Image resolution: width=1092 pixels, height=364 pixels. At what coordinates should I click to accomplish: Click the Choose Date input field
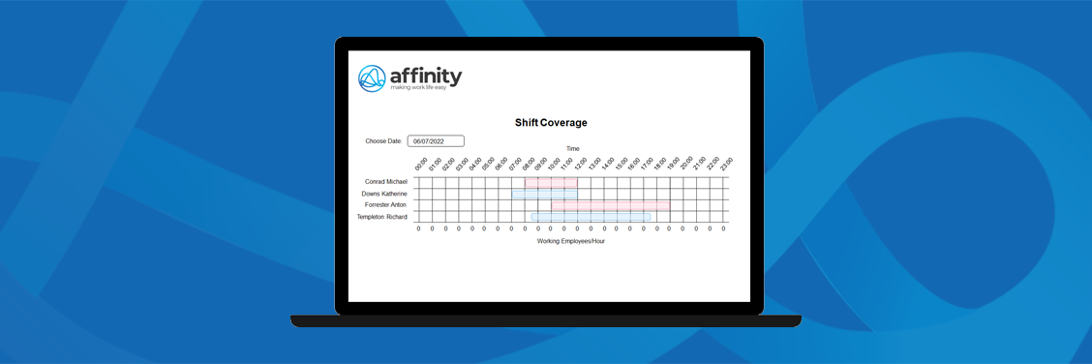(x=436, y=140)
